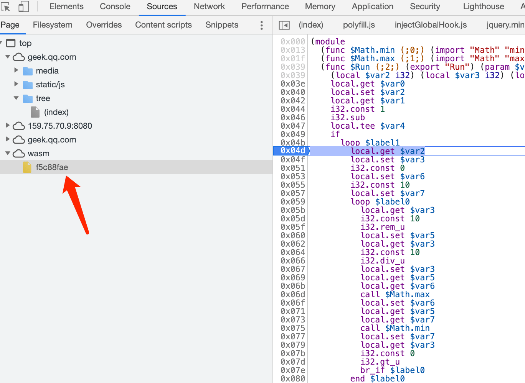Click the 'i32.gt_u' instruction
The width and height of the screenshot is (525, 383).
point(380,362)
